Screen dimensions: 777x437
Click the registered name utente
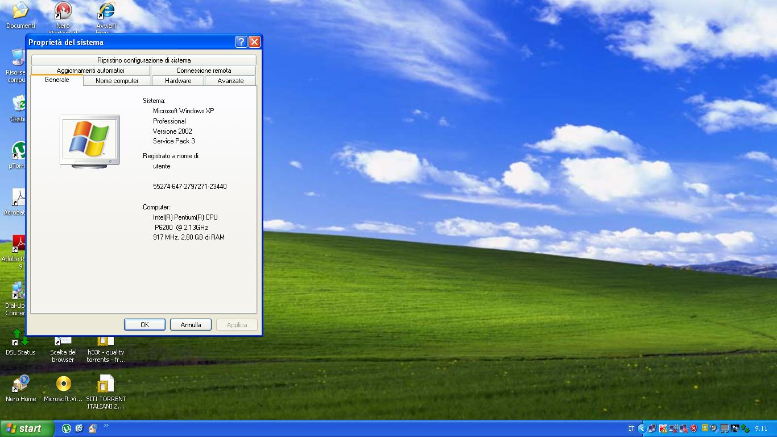pyautogui.click(x=162, y=166)
